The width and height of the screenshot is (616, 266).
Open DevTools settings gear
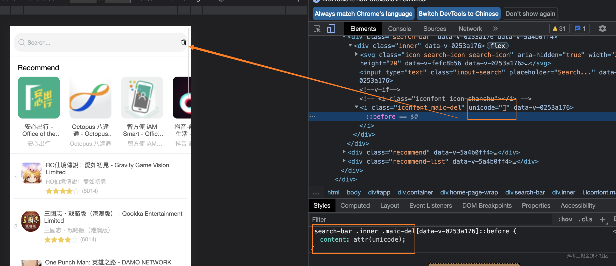[603, 29]
